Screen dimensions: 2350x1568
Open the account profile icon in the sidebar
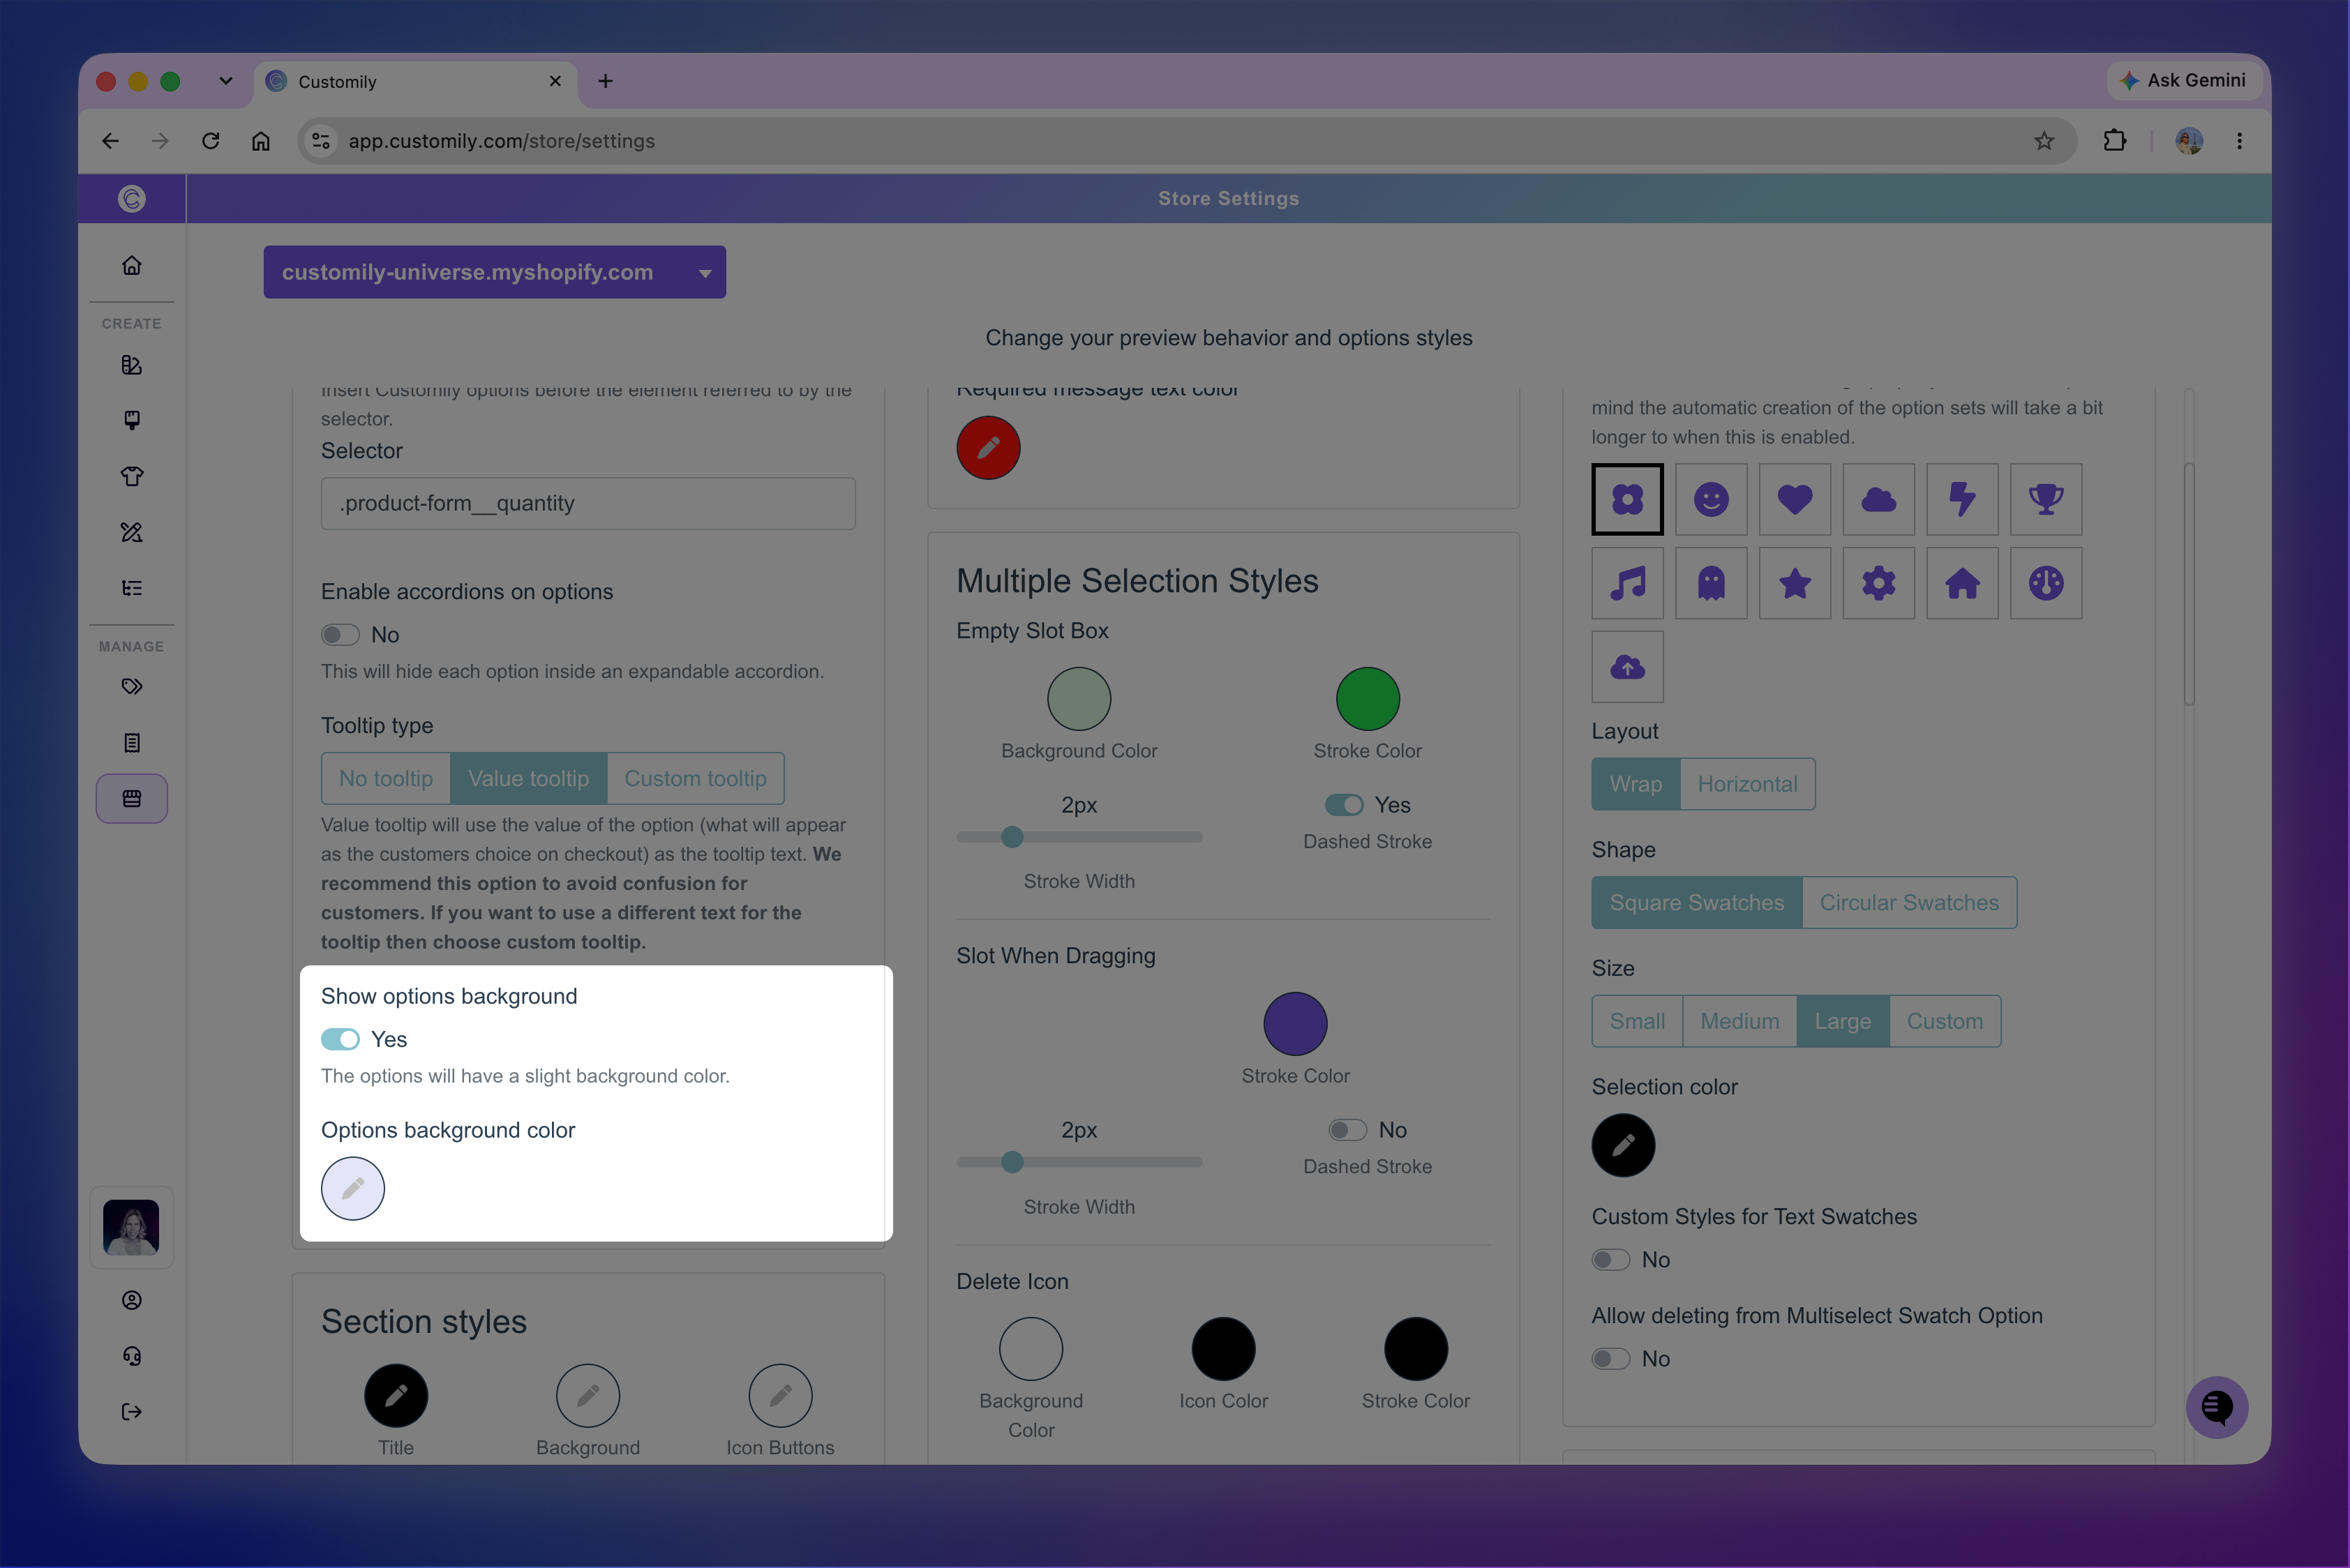131,1299
